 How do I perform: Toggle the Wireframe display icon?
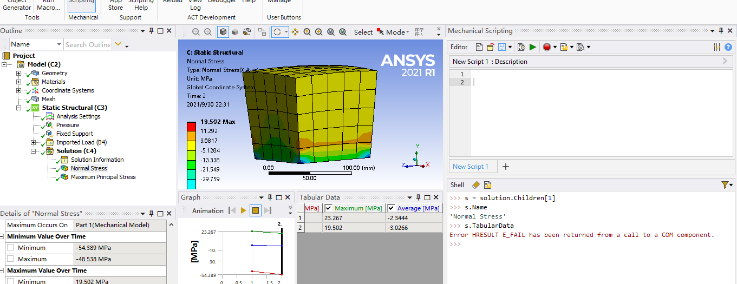click(x=247, y=32)
